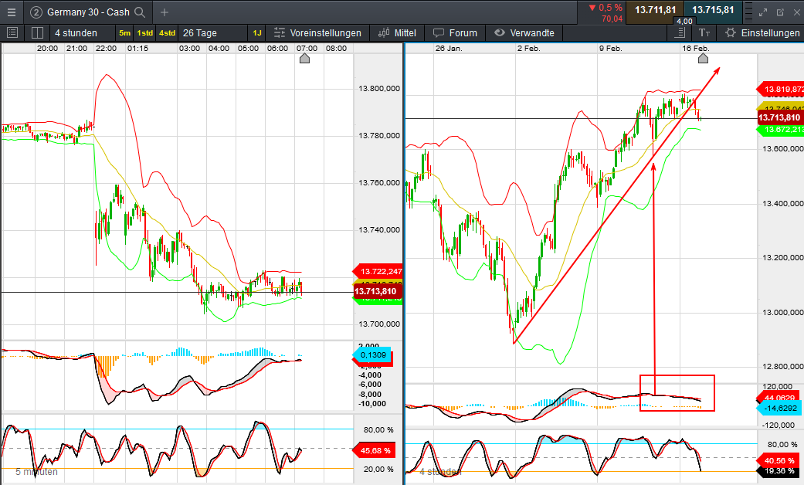Open the market depth ladder icon
Screen dimensions: 804x485
[x=748, y=12]
